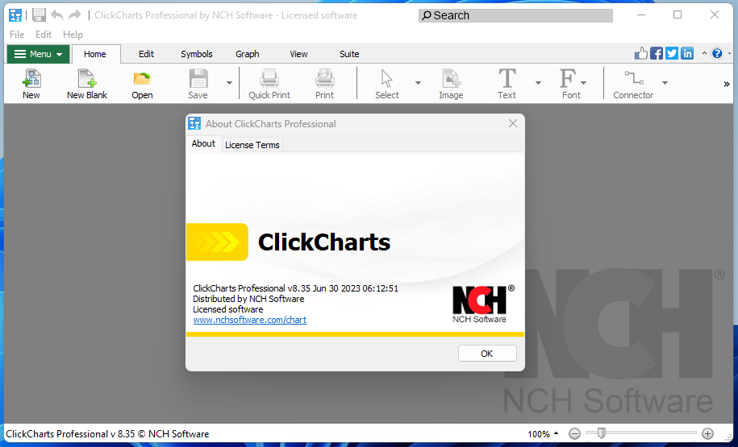This screenshot has height=447, width=738.
Task: Expand the Select tool dropdown arrow
Action: 418,83
